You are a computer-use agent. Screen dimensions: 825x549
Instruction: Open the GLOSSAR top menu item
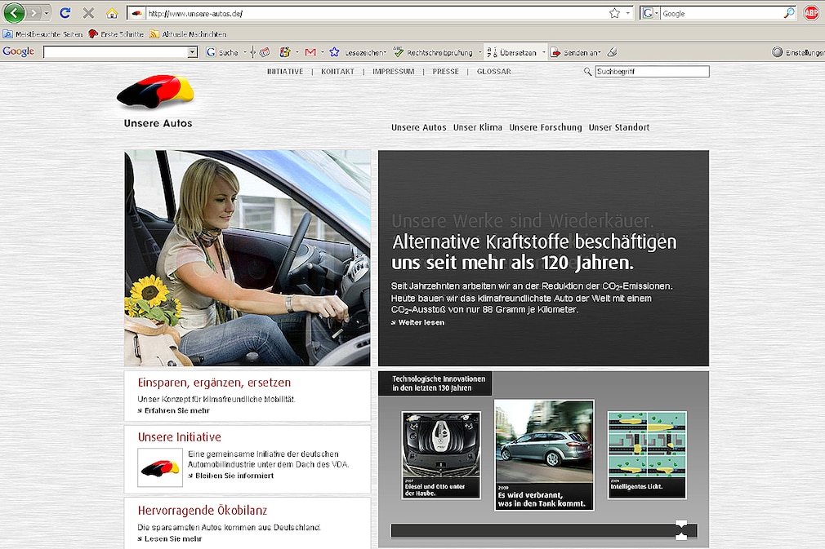[493, 72]
